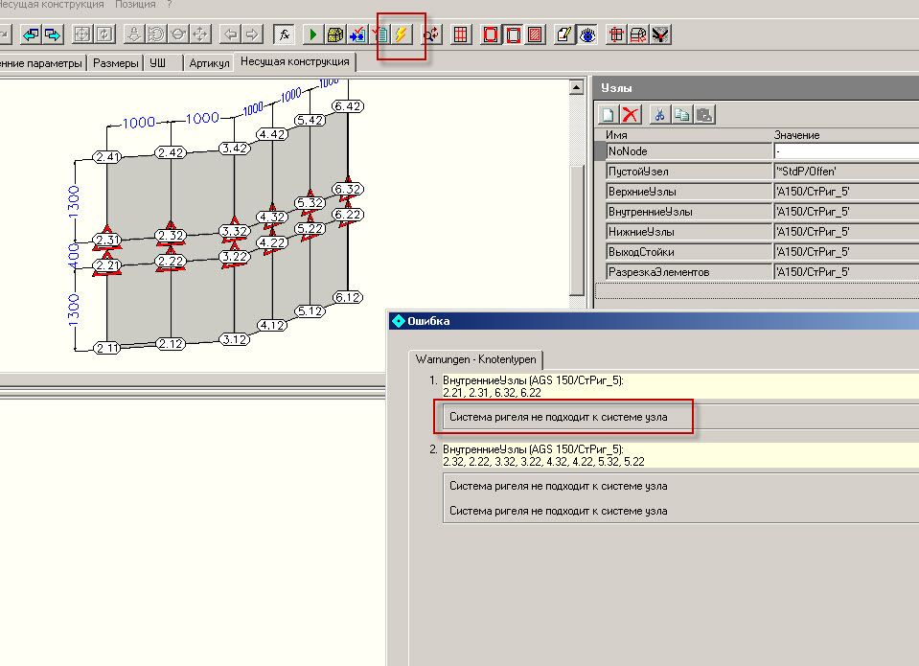Click scroll up arrow of drawing area
The width and height of the screenshot is (919, 666).
click(x=577, y=87)
